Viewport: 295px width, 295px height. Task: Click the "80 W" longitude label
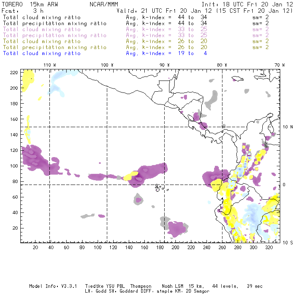tap(222, 65)
